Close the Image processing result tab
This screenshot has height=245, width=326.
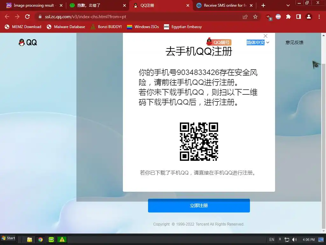[61, 6]
